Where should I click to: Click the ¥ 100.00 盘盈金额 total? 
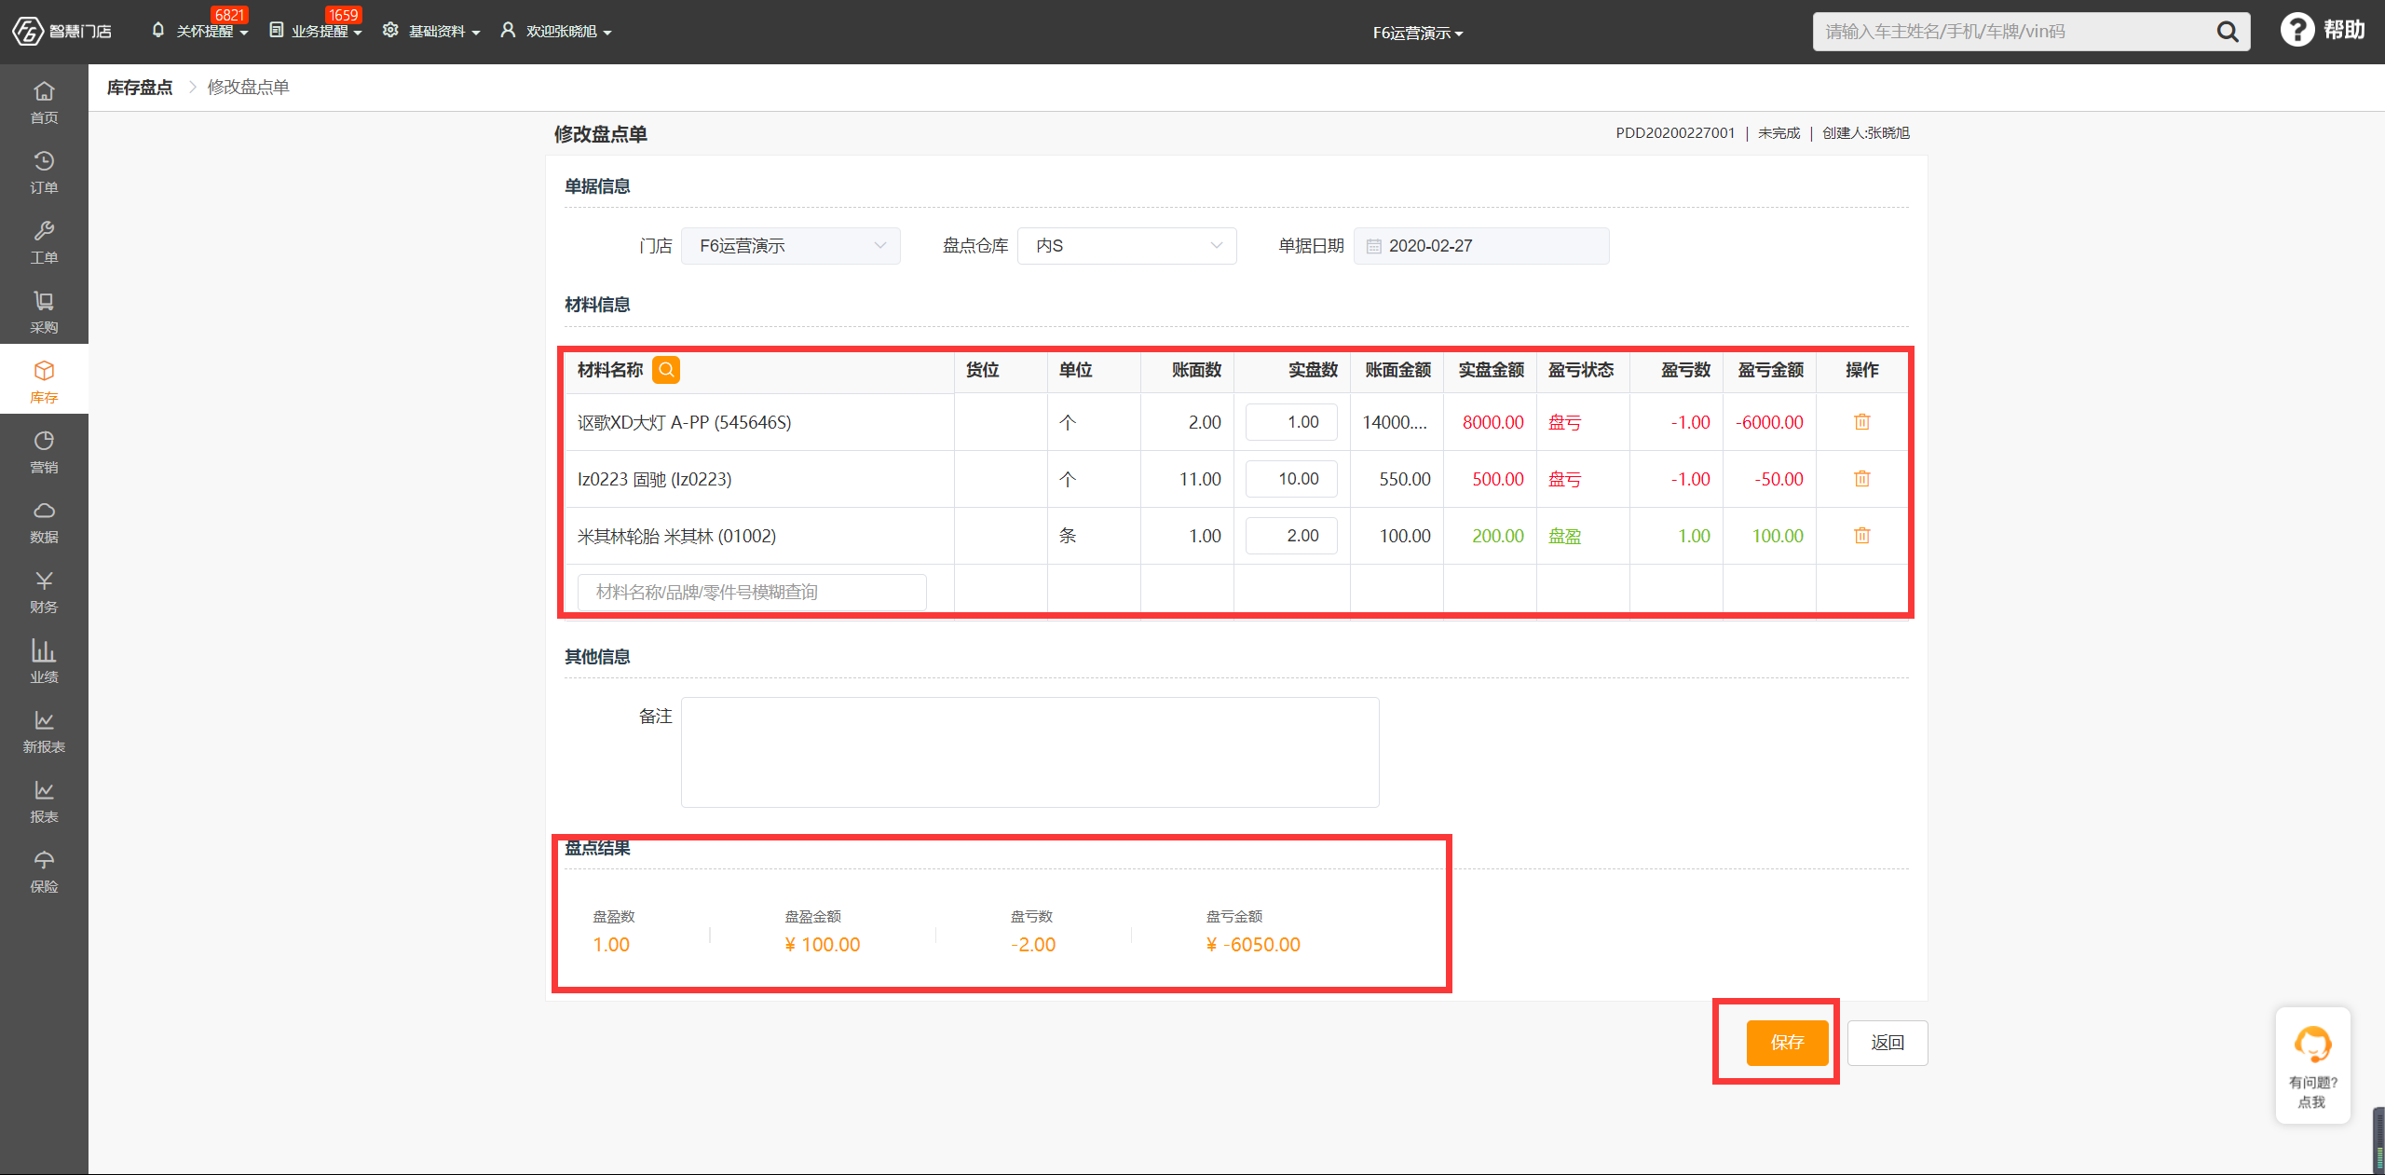pyautogui.click(x=823, y=945)
